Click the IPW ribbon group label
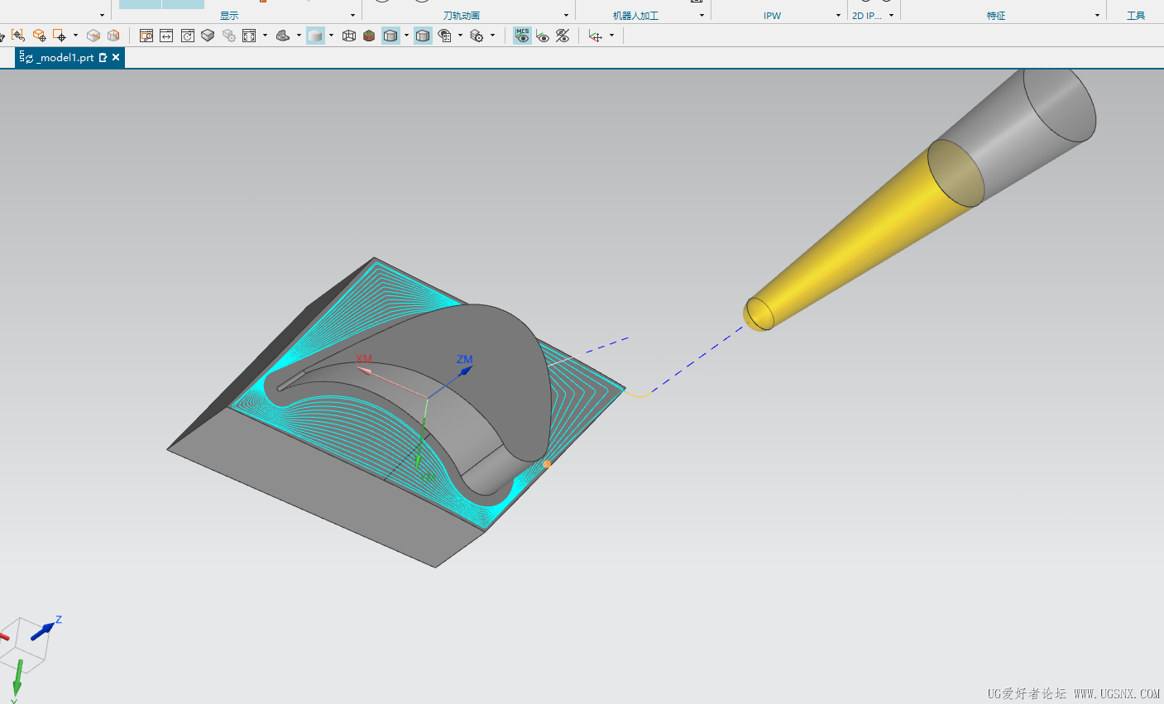The height and width of the screenshot is (704, 1164). (773, 16)
